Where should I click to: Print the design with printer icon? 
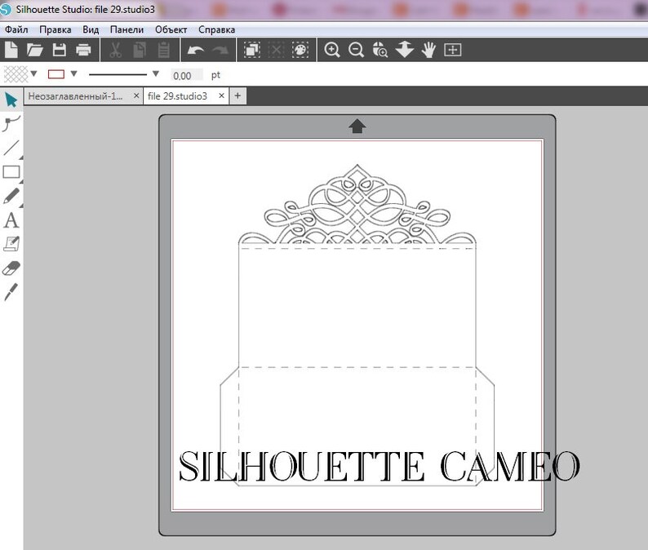click(x=83, y=50)
